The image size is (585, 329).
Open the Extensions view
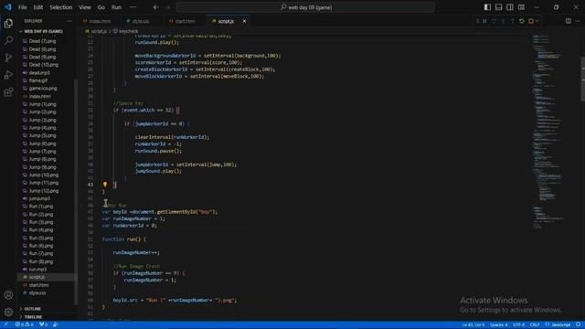tap(8, 92)
